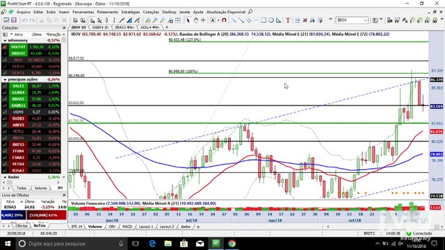The width and height of the screenshot is (445, 250).
Task: Click the Variação column sort header
Action: 54,34
